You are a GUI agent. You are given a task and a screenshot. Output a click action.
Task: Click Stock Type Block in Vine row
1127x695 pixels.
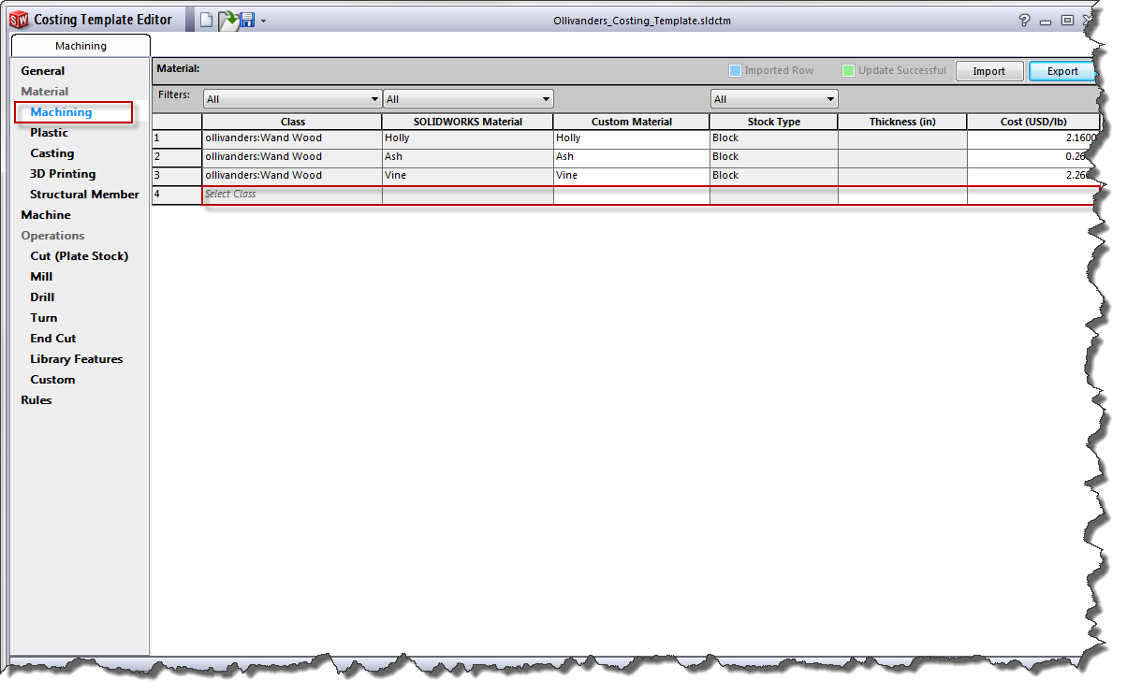coord(774,176)
